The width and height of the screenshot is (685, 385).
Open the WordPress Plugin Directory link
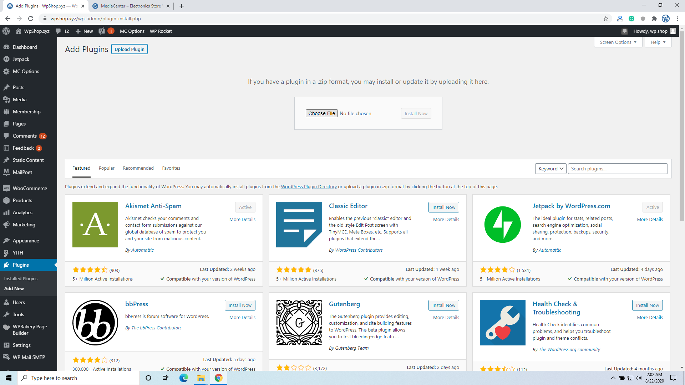coord(309,186)
